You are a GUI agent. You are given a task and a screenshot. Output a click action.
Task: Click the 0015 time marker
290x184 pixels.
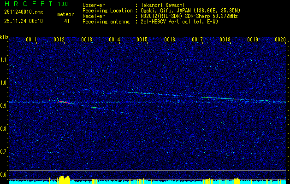tap(142, 40)
